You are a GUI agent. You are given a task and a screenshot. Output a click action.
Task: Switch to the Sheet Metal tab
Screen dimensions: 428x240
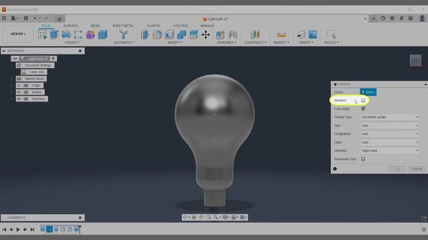point(123,25)
